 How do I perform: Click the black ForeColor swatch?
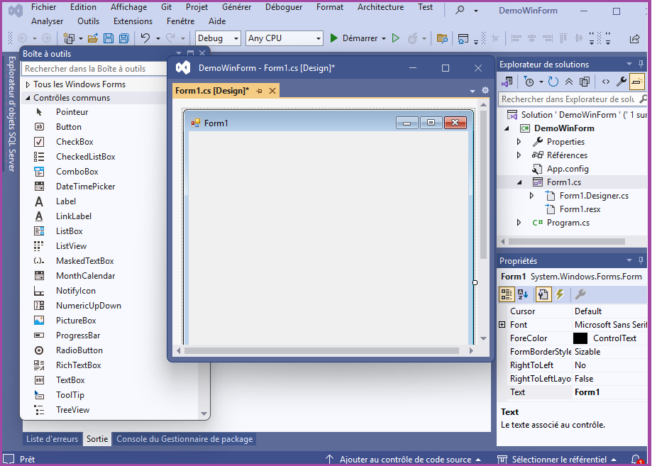coord(580,338)
